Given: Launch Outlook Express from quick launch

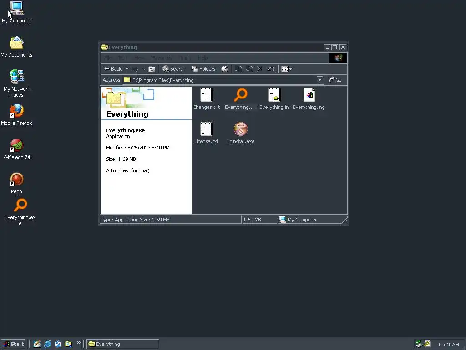Looking at the screenshot, I should coord(58,344).
